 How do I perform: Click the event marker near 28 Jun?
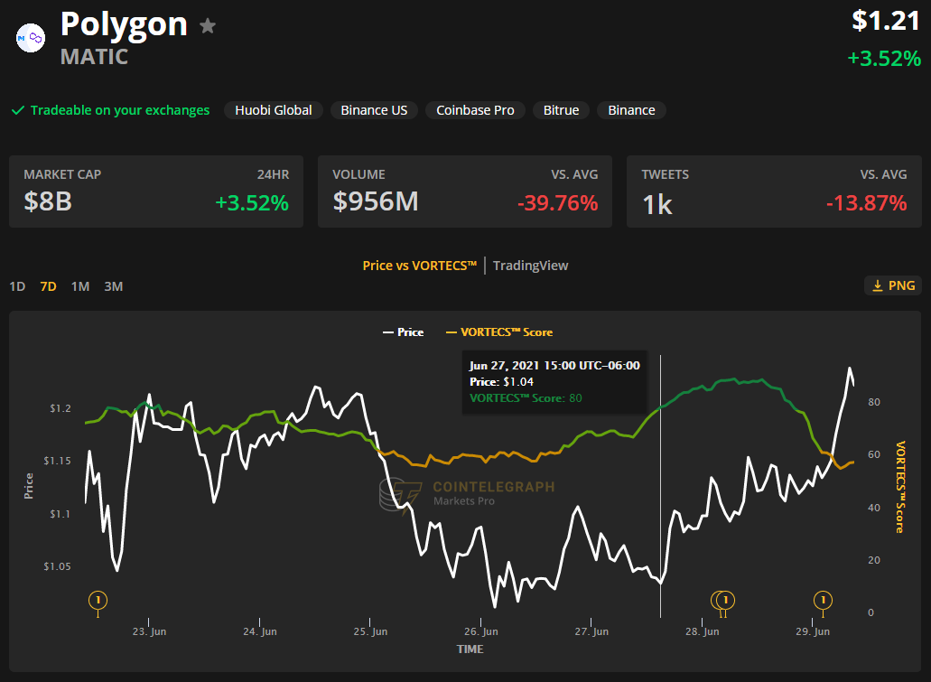(724, 600)
